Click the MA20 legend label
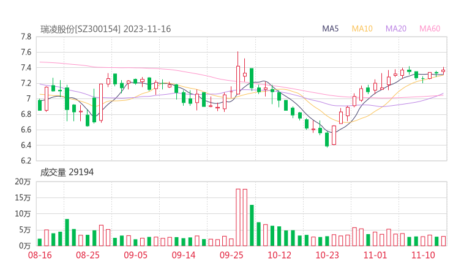 396,29
